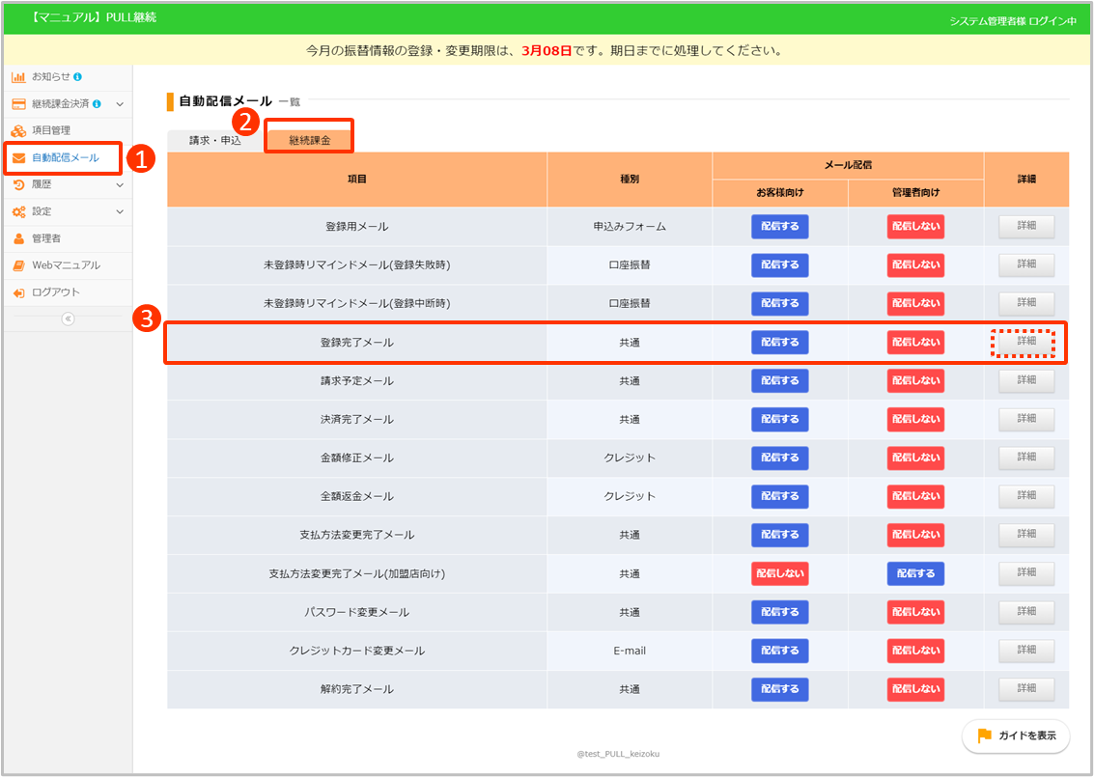Click the 継続課金決済 credit card icon
The height and width of the screenshot is (777, 1094).
18,103
